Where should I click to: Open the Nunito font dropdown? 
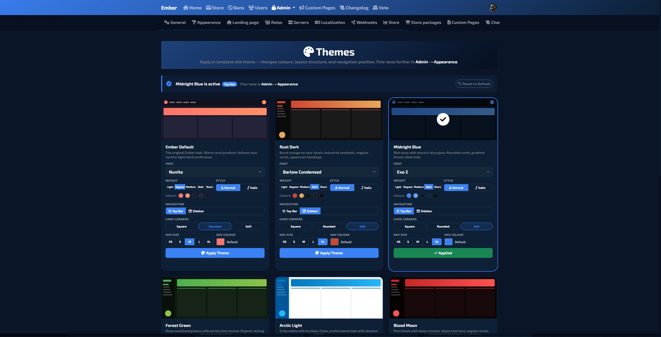[215, 172]
